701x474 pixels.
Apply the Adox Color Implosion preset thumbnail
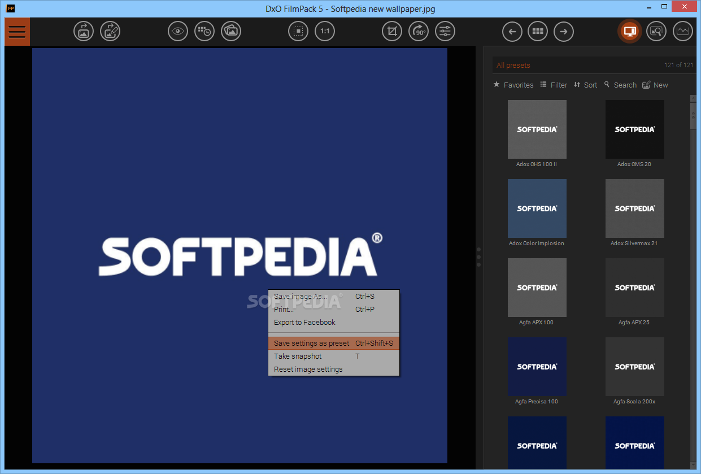[537, 208]
